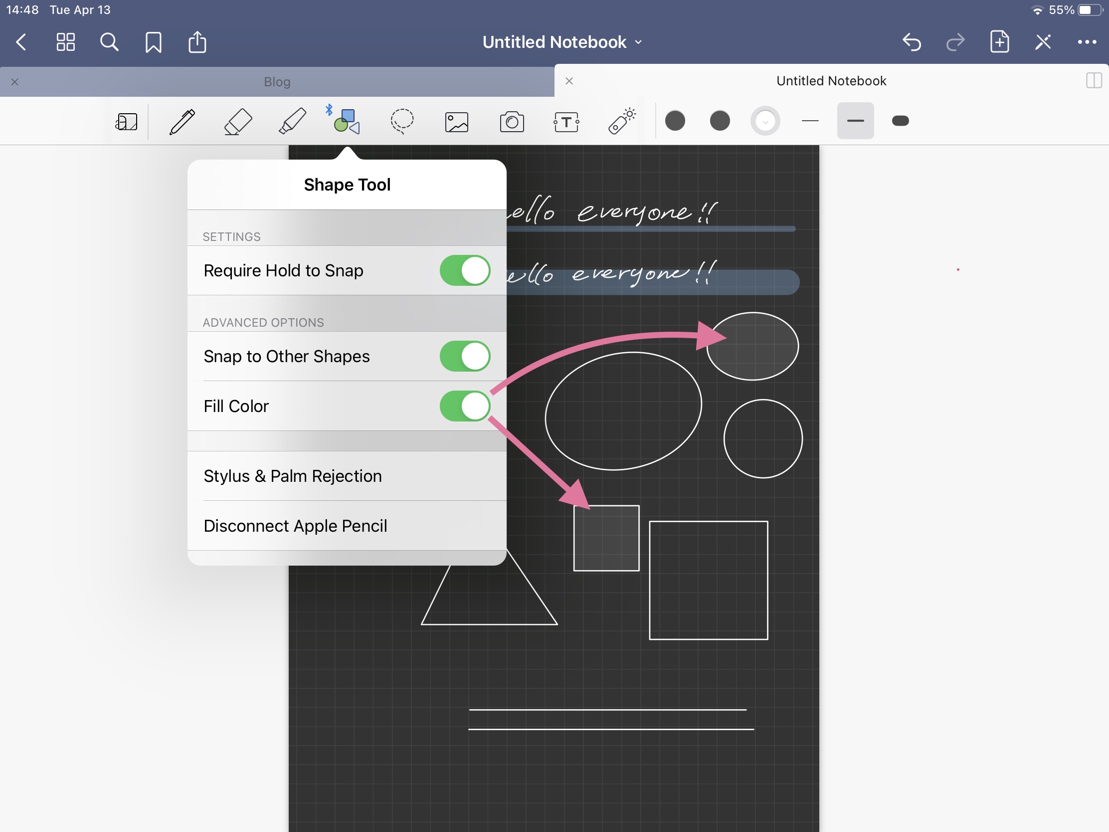Select the Lasso tool

(x=401, y=122)
